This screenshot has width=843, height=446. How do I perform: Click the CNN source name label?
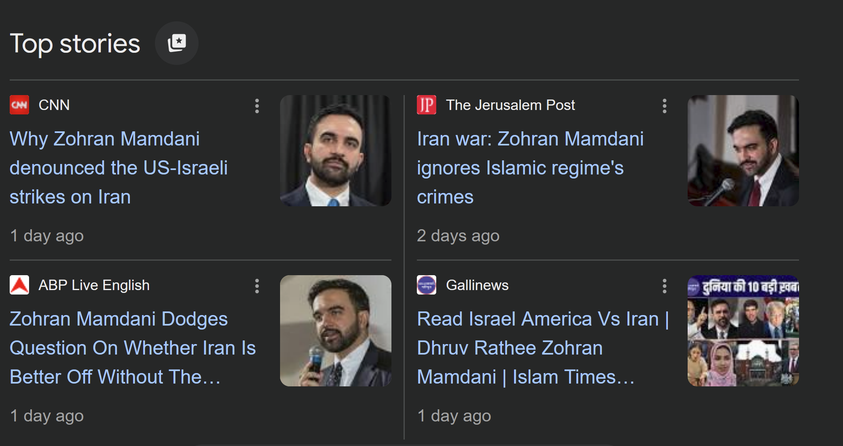pyautogui.click(x=54, y=105)
